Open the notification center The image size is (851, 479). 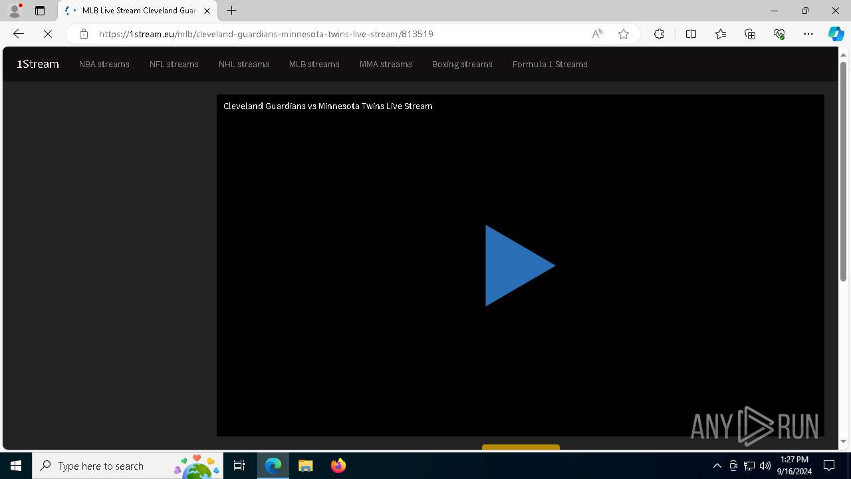point(829,466)
